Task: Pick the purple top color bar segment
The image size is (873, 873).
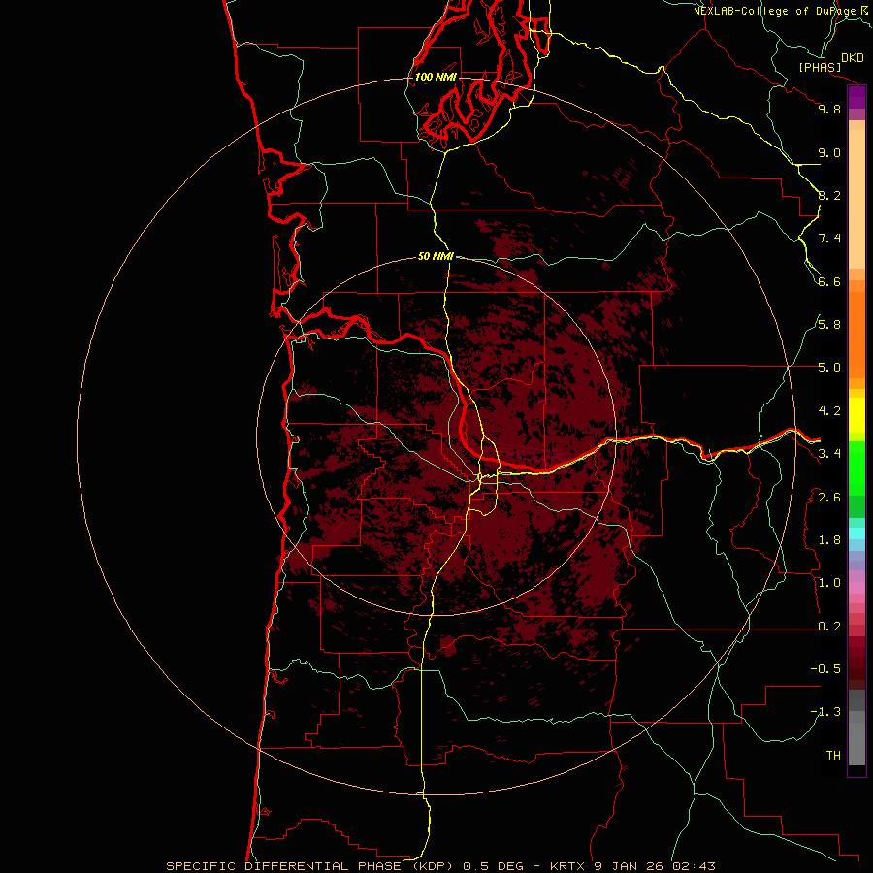Action: point(857,97)
